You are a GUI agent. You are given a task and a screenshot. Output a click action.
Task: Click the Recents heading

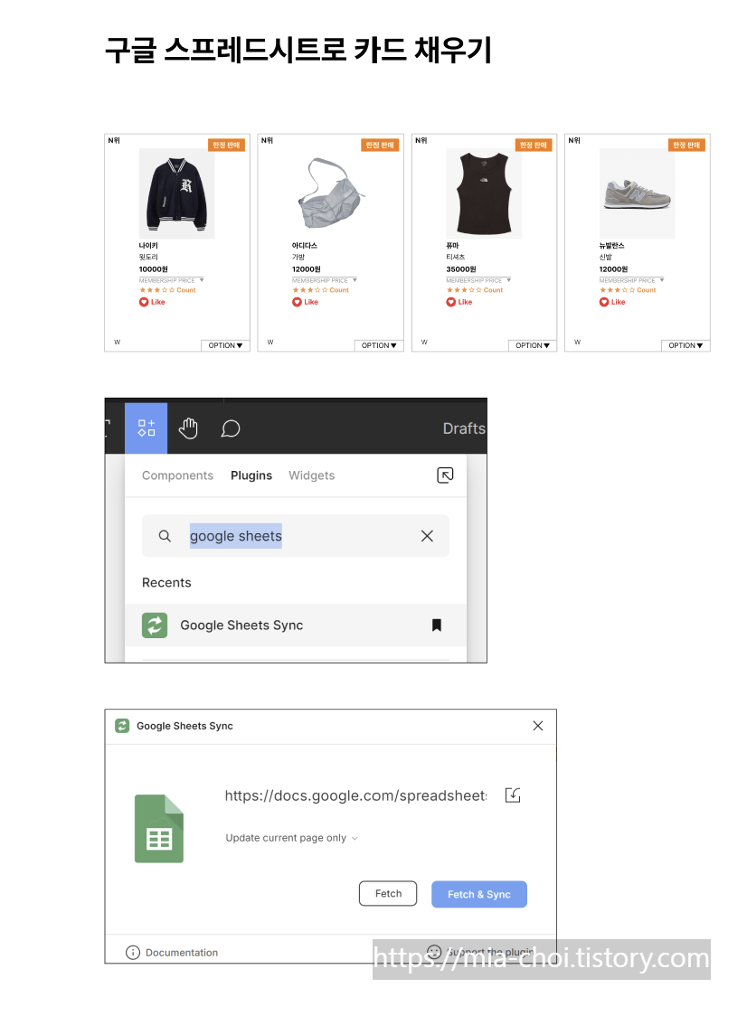click(x=166, y=582)
